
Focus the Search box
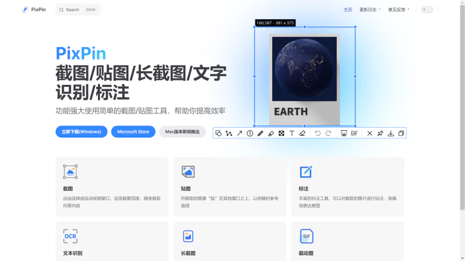78,9
